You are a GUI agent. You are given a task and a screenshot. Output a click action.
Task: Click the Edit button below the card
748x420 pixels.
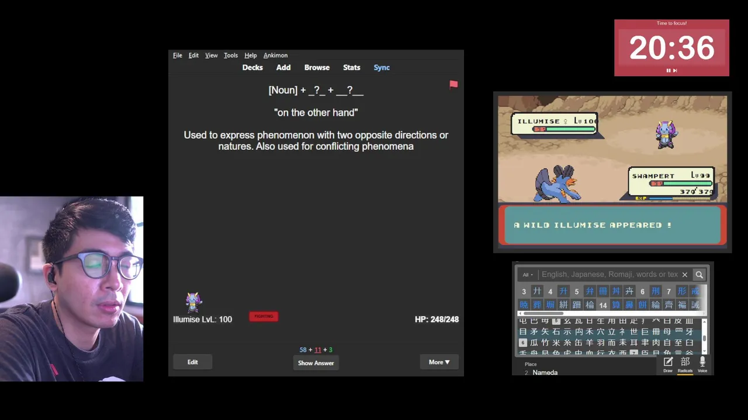pyautogui.click(x=192, y=362)
